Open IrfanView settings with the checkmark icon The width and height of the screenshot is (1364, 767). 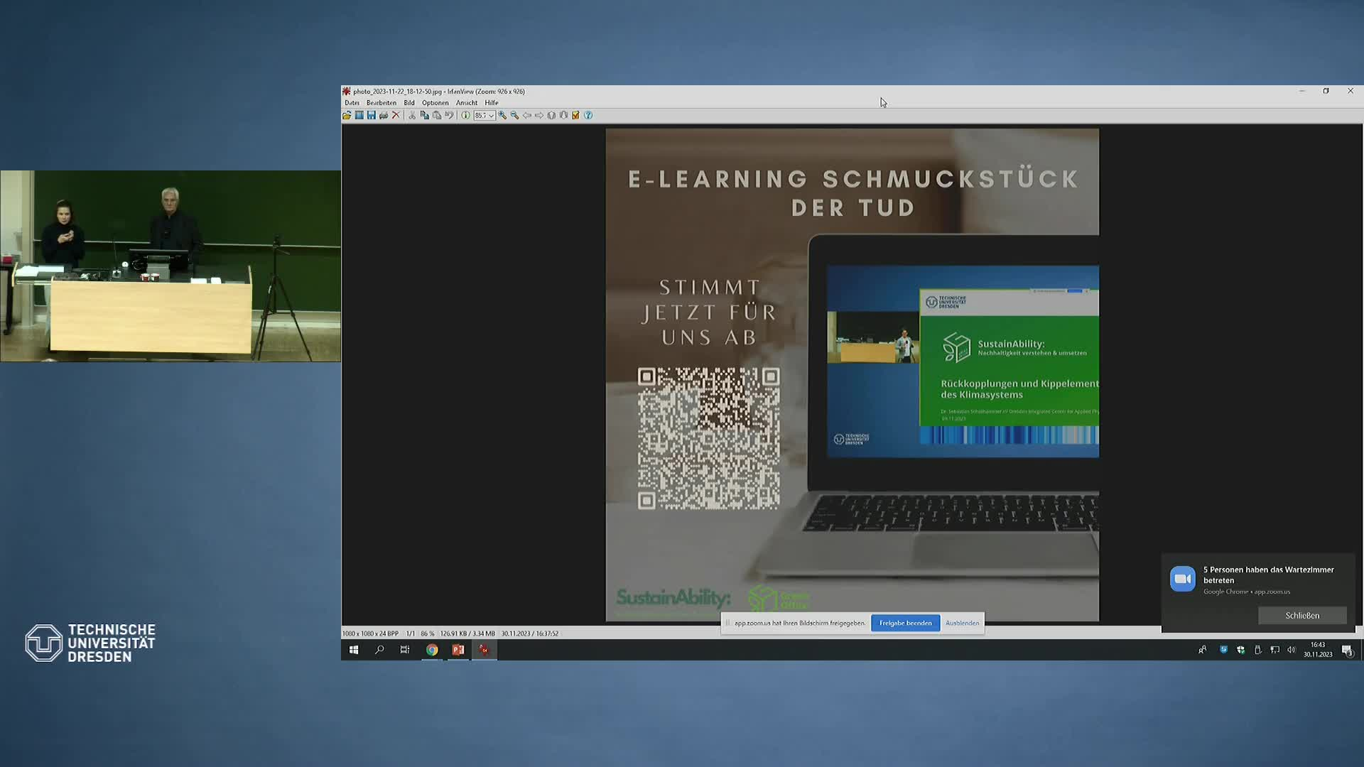[x=575, y=115]
